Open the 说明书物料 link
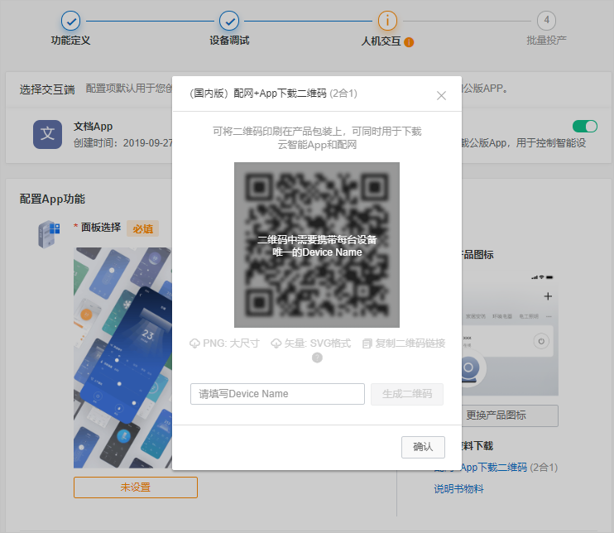The width and height of the screenshot is (614, 533). point(458,489)
